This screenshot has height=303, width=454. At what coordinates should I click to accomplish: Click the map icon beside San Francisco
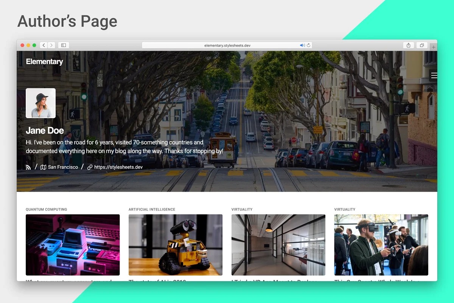coord(43,167)
